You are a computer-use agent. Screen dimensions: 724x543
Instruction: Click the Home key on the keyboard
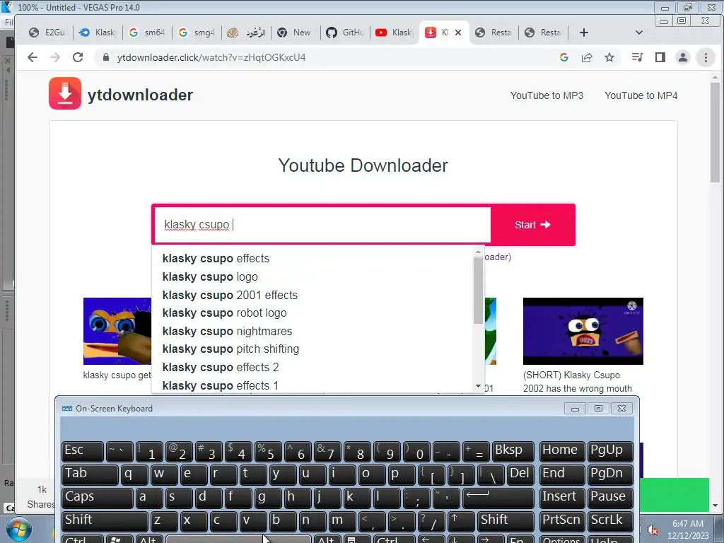pyautogui.click(x=562, y=451)
